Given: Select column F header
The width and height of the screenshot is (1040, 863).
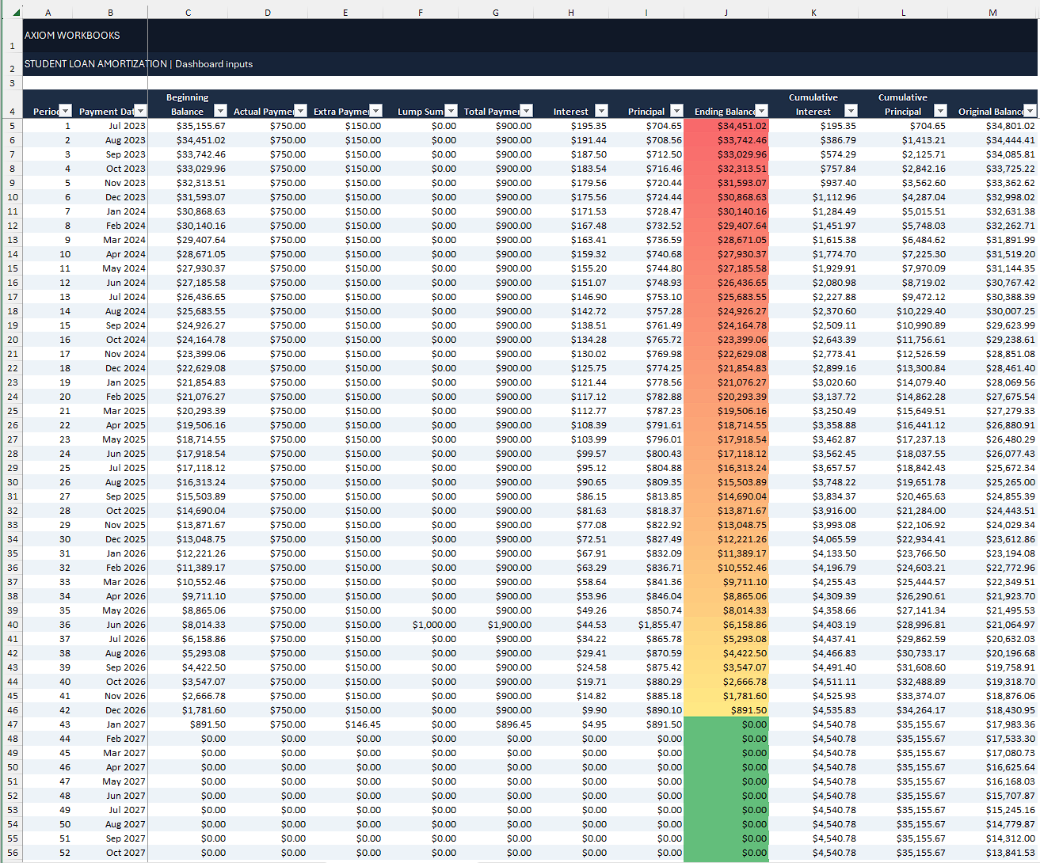Looking at the screenshot, I should pos(421,13).
